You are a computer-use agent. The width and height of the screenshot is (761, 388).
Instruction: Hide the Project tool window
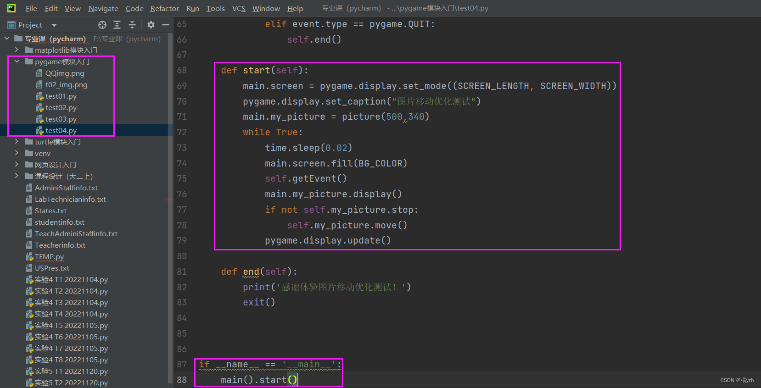tap(166, 25)
